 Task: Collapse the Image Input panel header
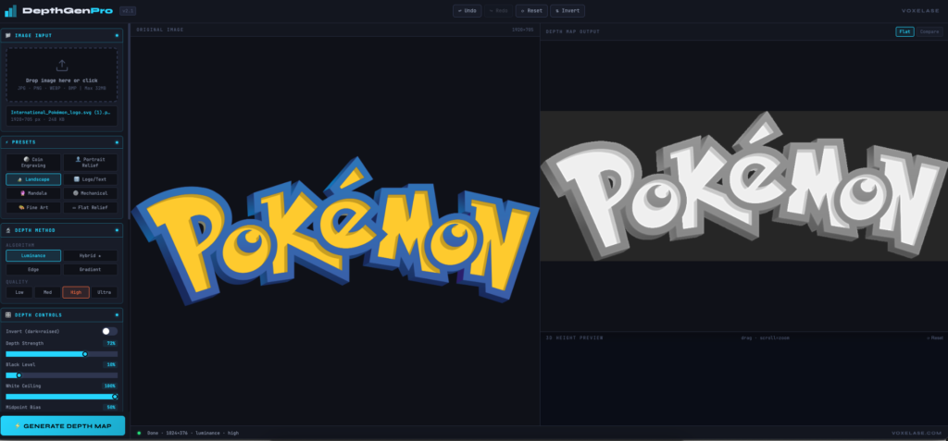pyautogui.click(x=62, y=35)
